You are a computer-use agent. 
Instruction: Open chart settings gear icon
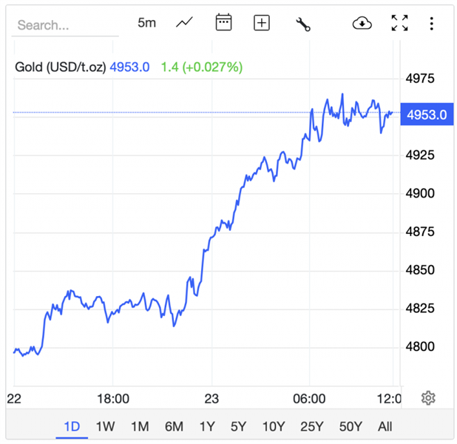428,398
